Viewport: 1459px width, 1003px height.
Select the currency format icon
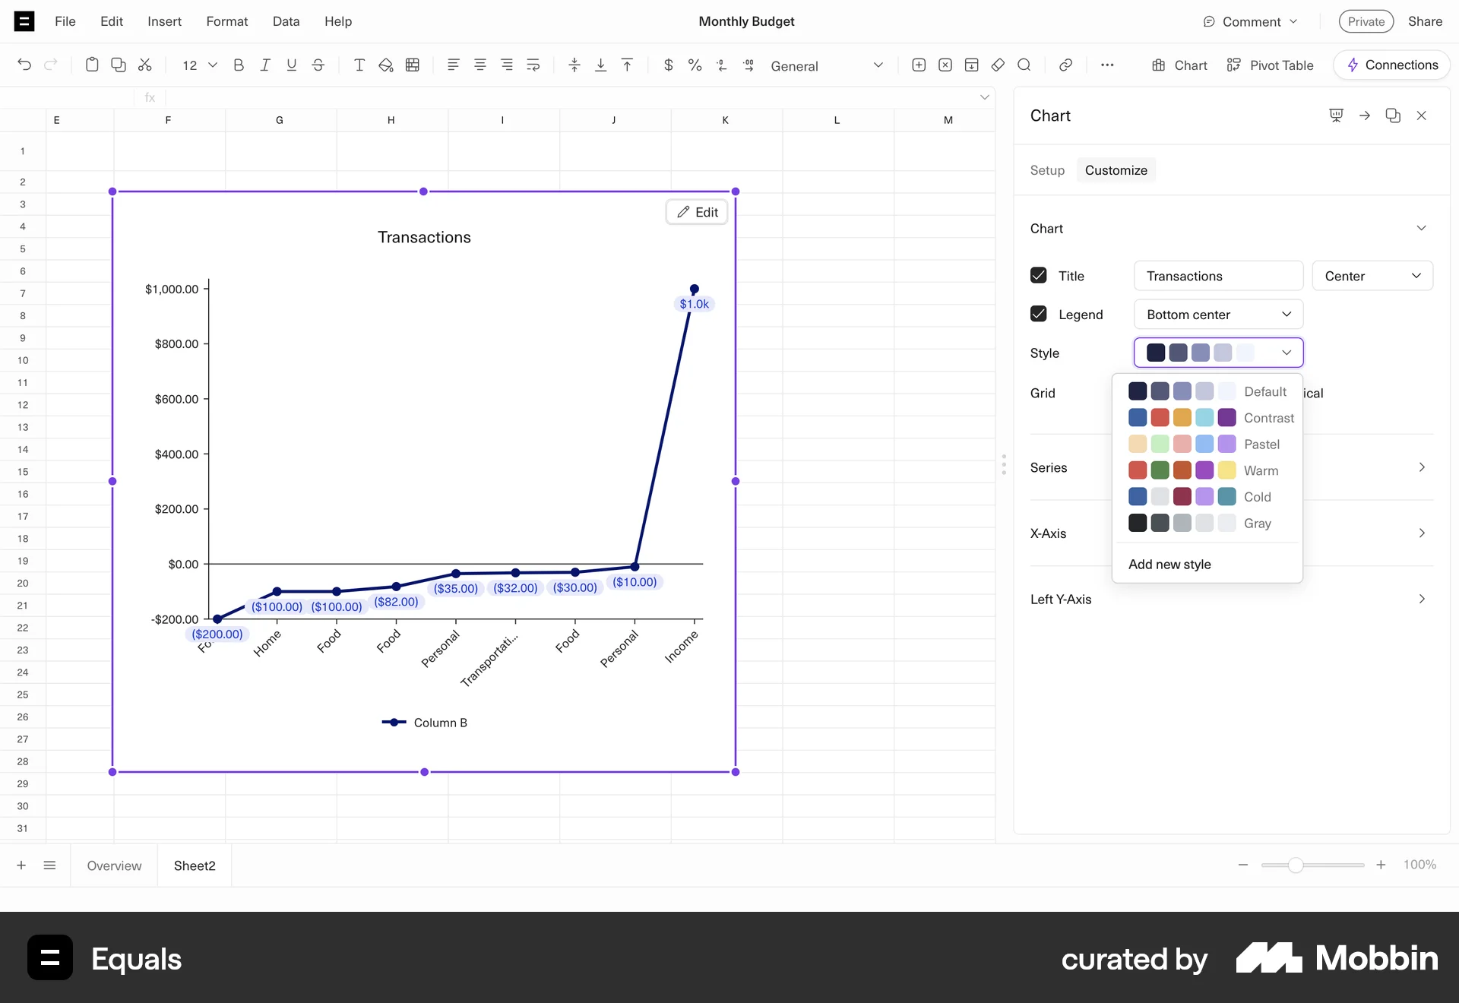pyautogui.click(x=668, y=65)
